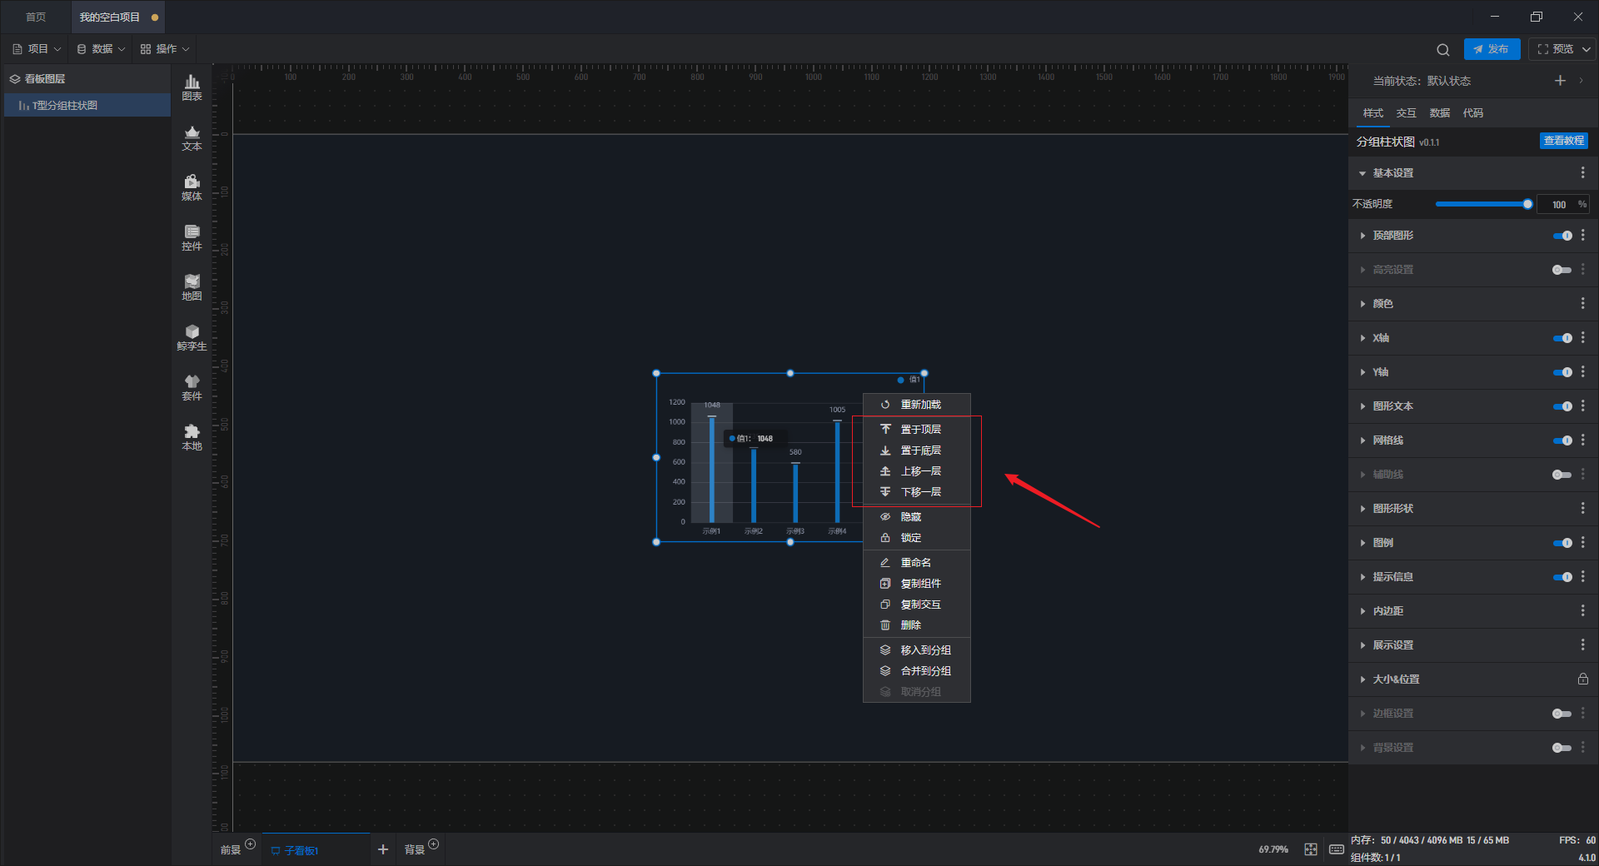
Task: Expand the 颜色 section
Action: point(1362,304)
